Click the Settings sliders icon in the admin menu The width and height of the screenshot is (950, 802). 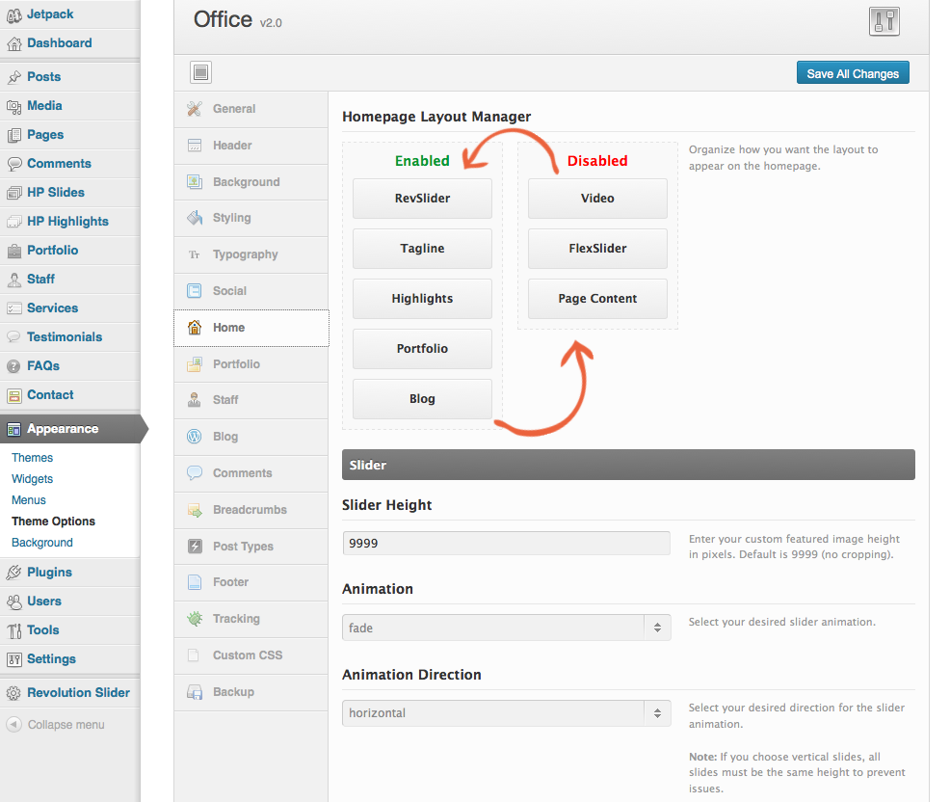(13, 659)
